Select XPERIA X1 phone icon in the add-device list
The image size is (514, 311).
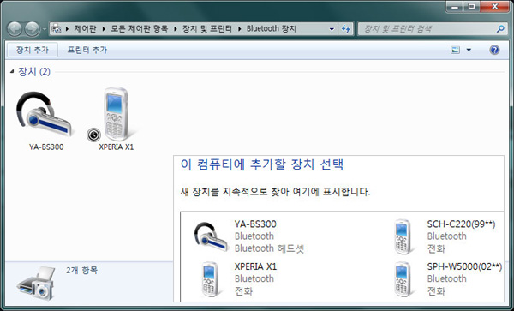210,279
